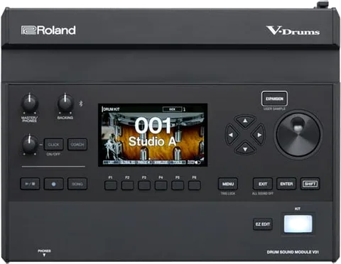Viewport: 341px width, 264px height.
Task: Click the click-volume knob beside CLICK button
Action: tap(30, 144)
